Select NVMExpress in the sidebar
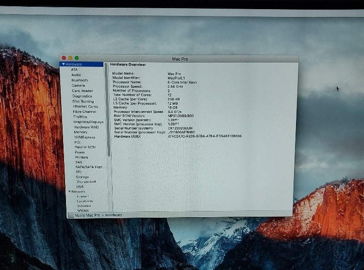 click(85, 137)
